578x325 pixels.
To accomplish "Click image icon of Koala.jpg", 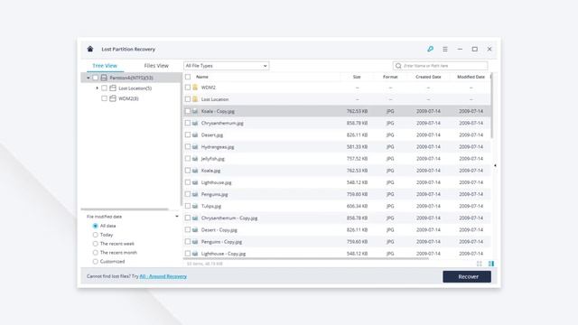I will 195,171.
